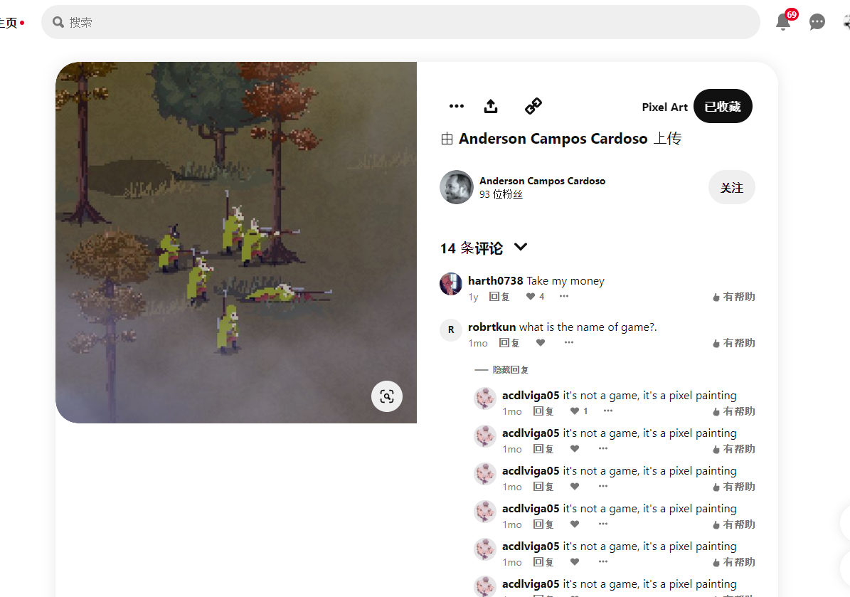850x597 pixels.
Task: Open the three-dot more options next to share icon
Action: [x=457, y=106]
